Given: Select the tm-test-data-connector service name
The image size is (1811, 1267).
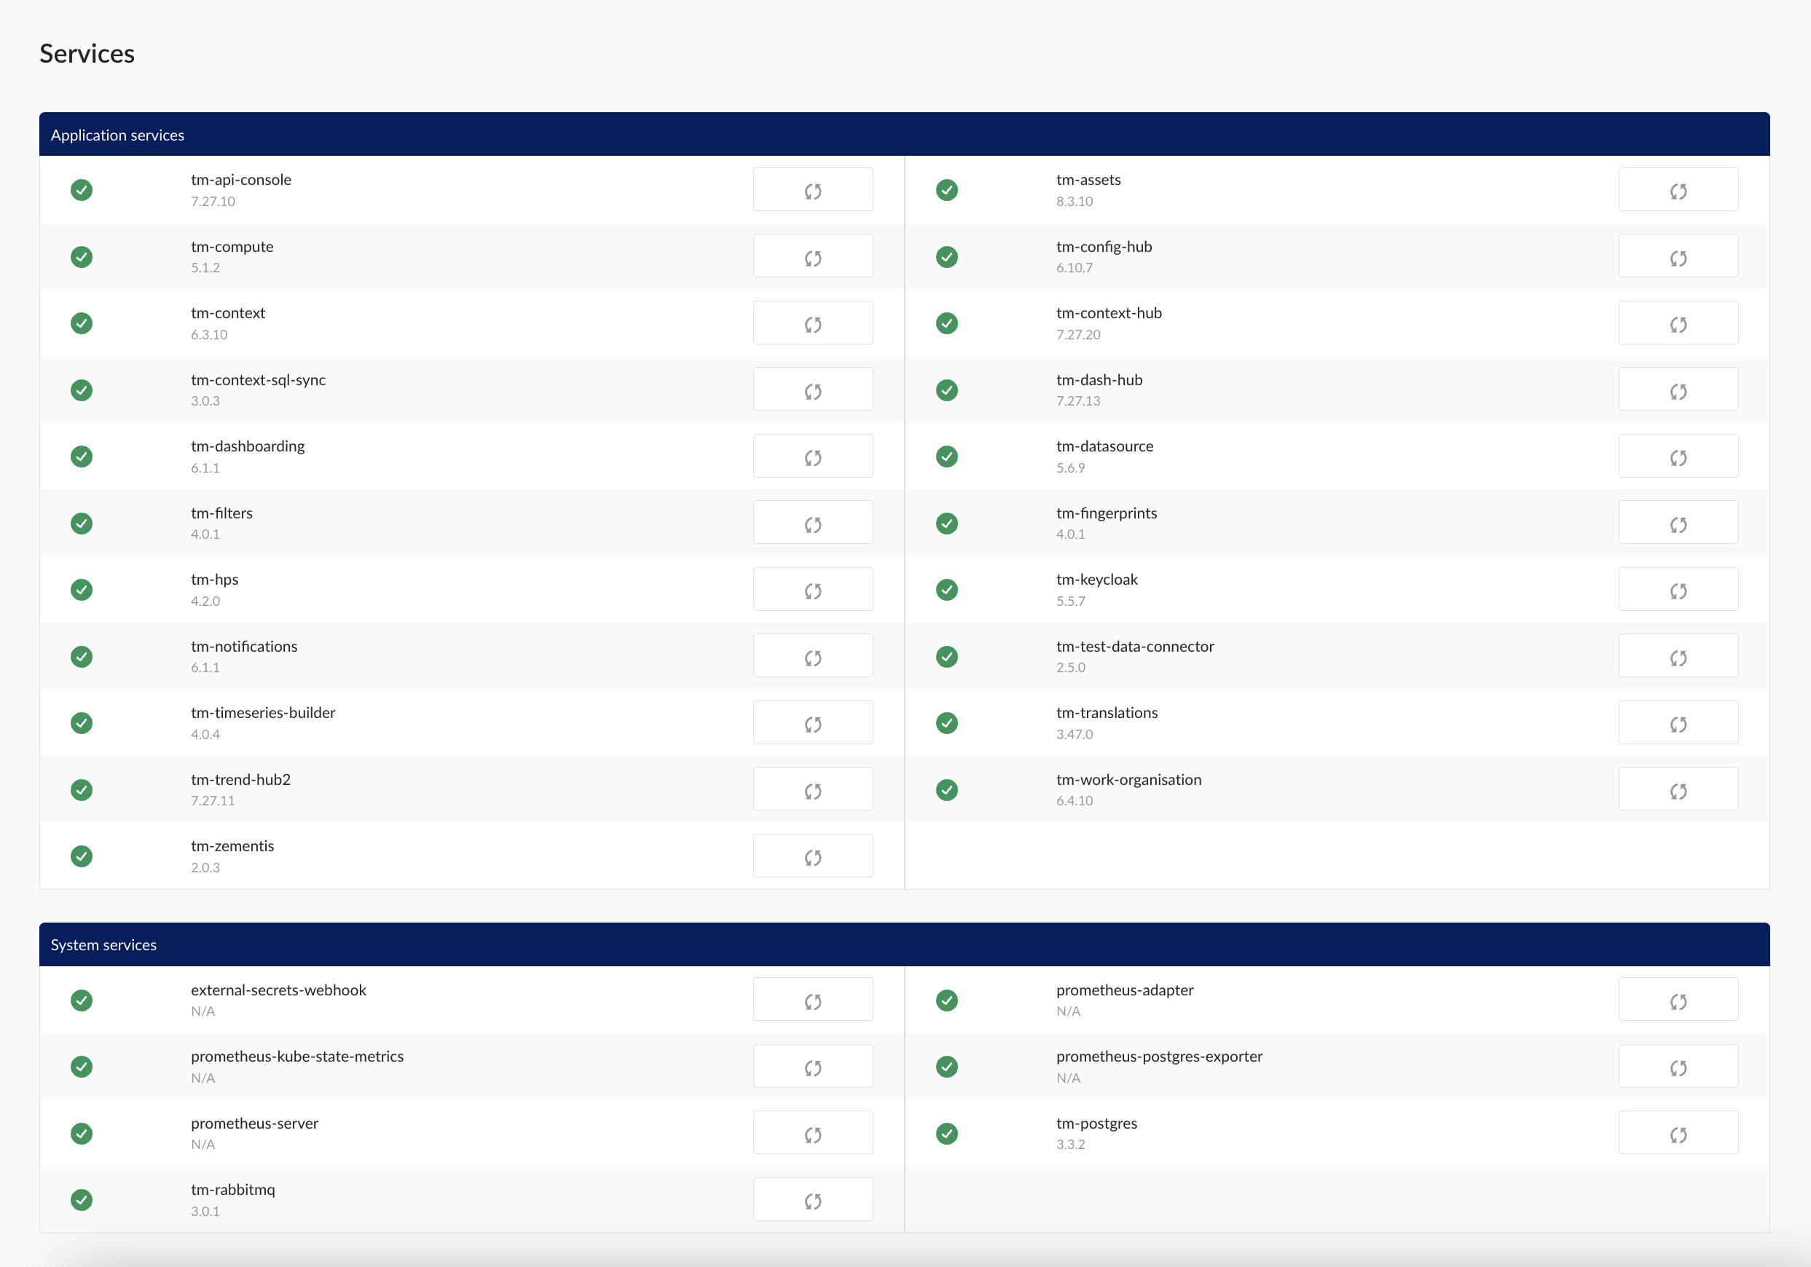Looking at the screenshot, I should (x=1135, y=647).
